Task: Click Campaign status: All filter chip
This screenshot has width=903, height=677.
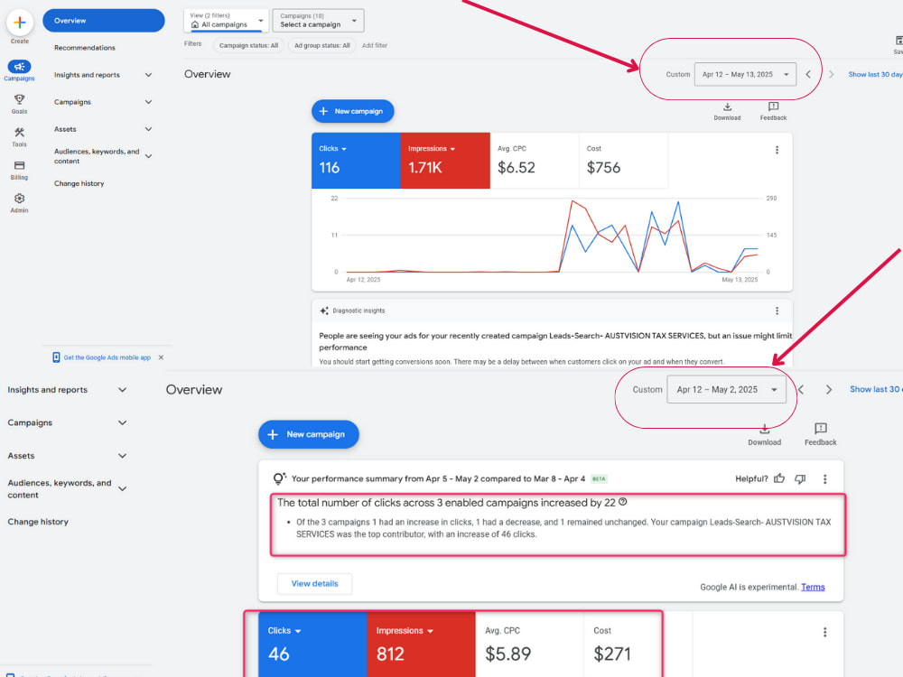Action: (248, 45)
